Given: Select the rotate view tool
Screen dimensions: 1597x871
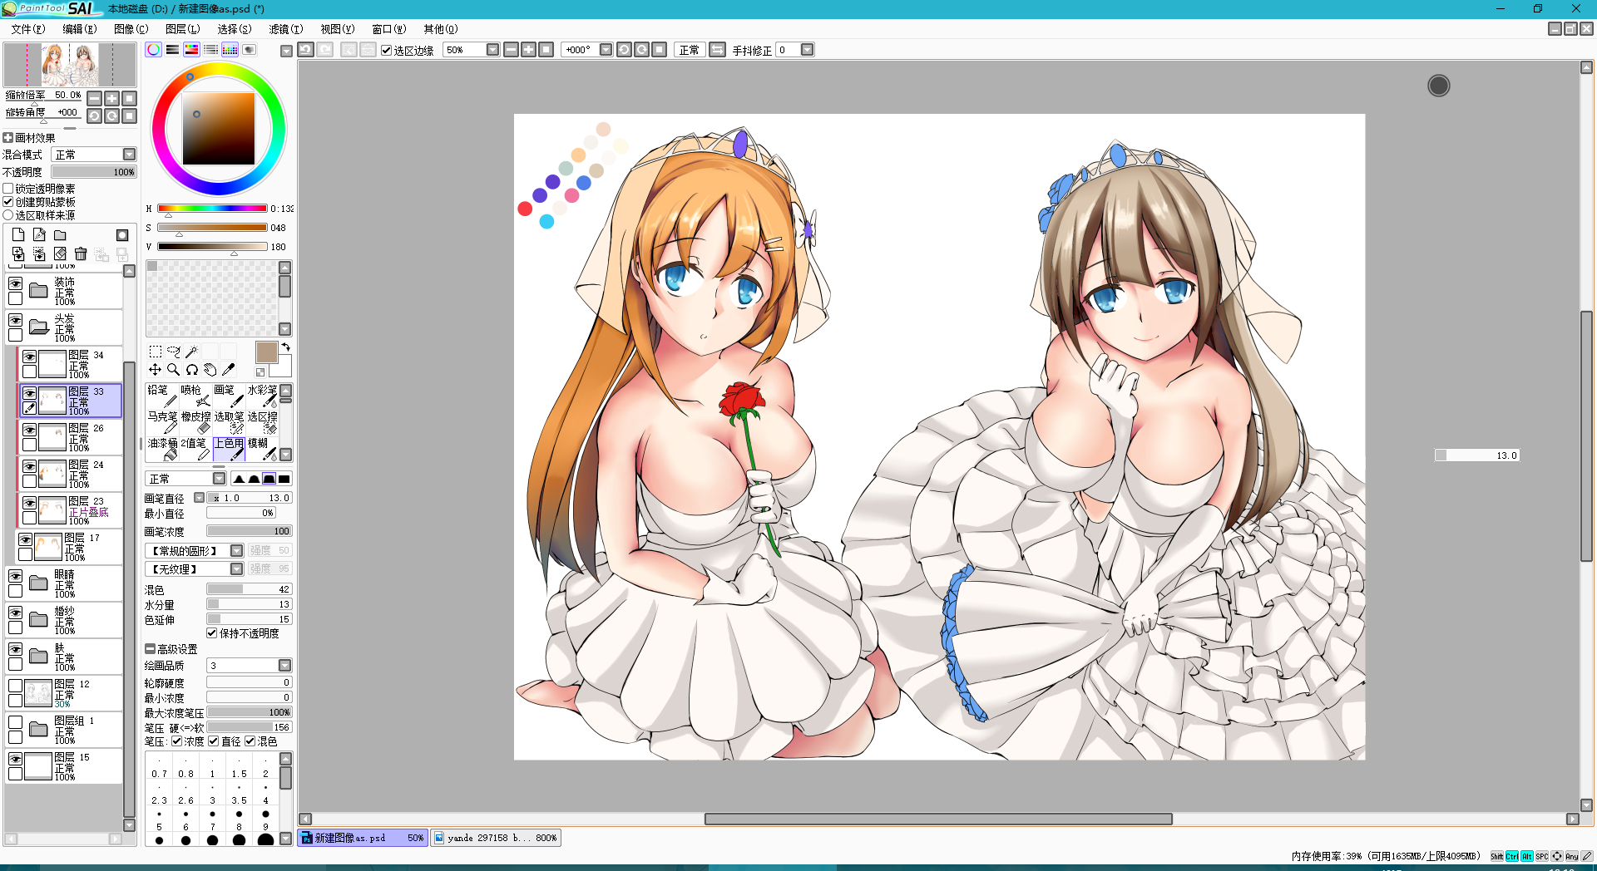Looking at the screenshot, I should (x=191, y=370).
